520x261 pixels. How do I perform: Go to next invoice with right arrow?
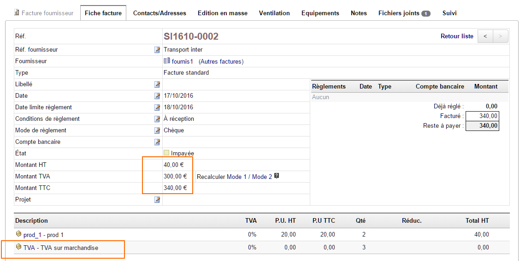pos(501,36)
